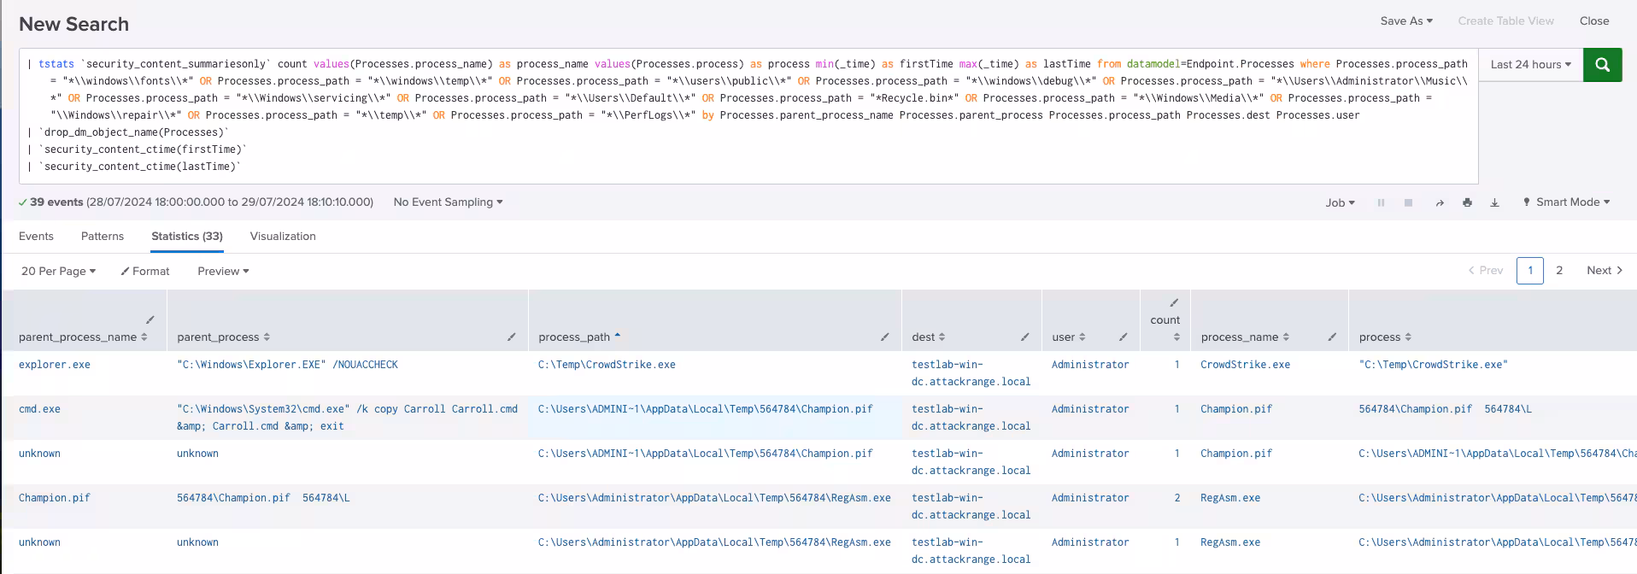Open the Last 24 hours time picker

[x=1530, y=65]
